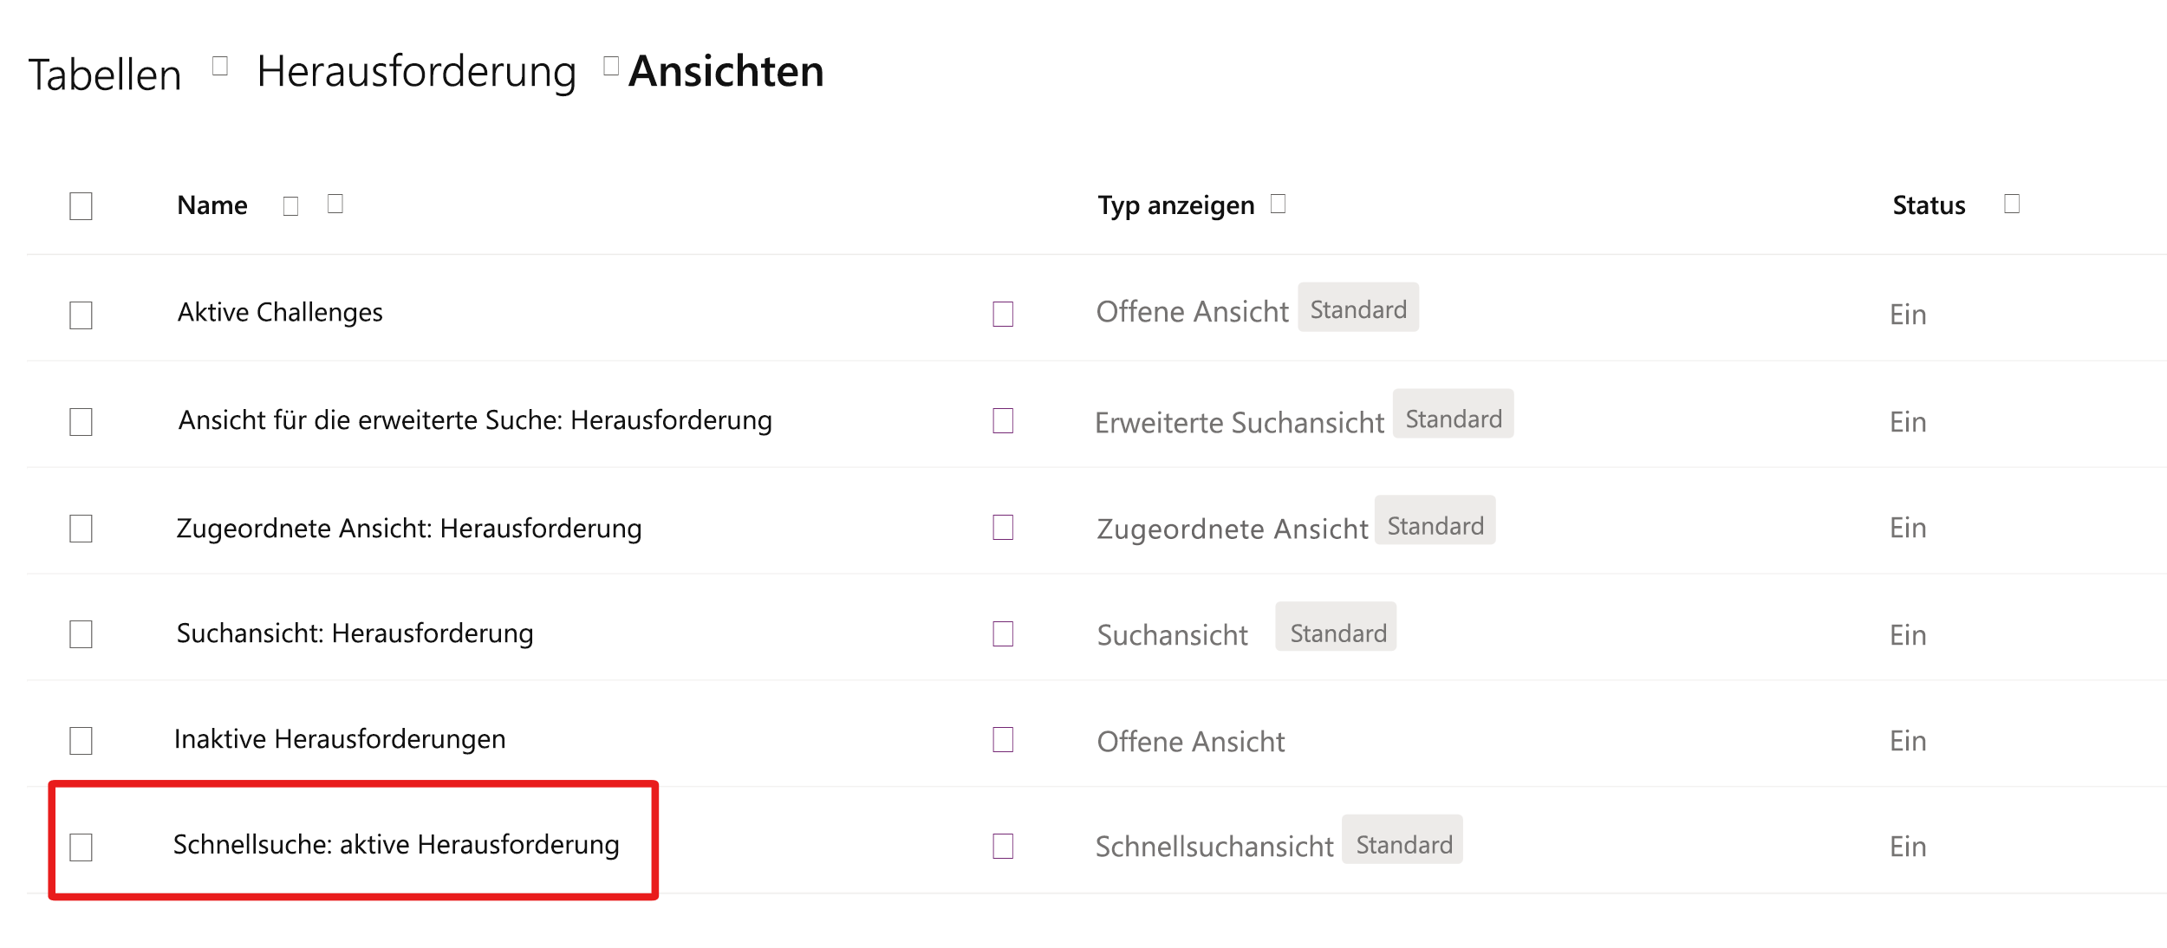This screenshot has width=2167, height=948.
Task: Click the Ansichten breadcrumb heading
Action: (x=726, y=71)
